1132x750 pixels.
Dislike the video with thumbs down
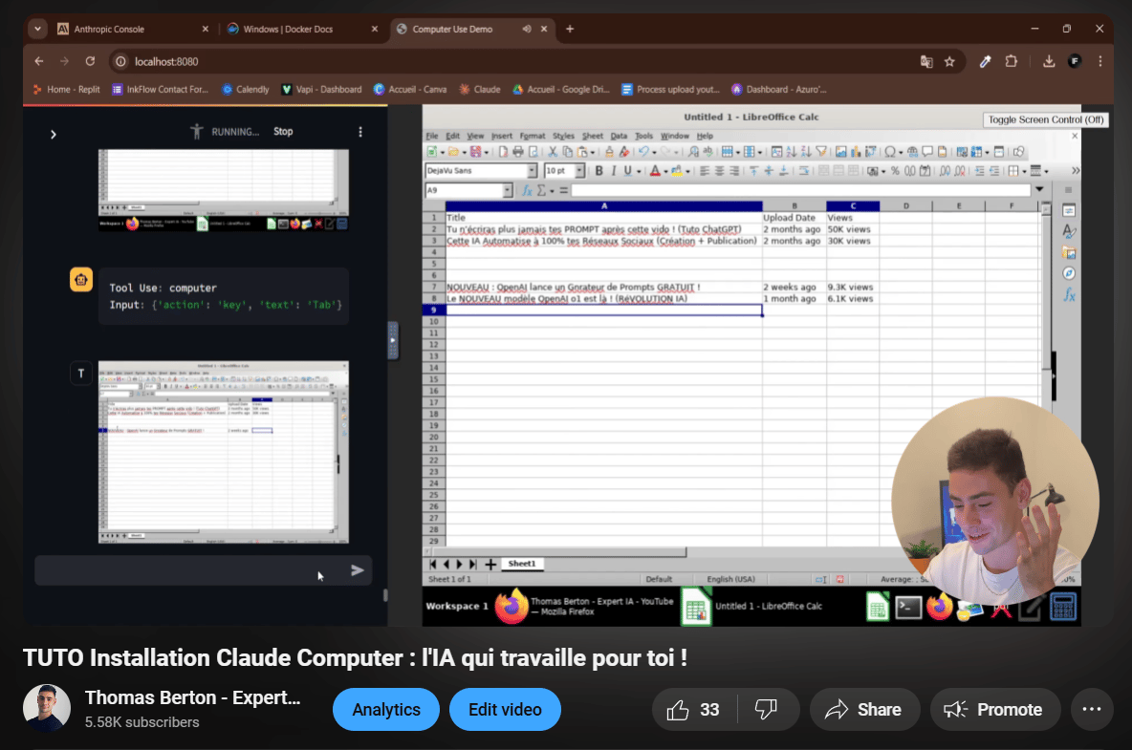coord(766,710)
